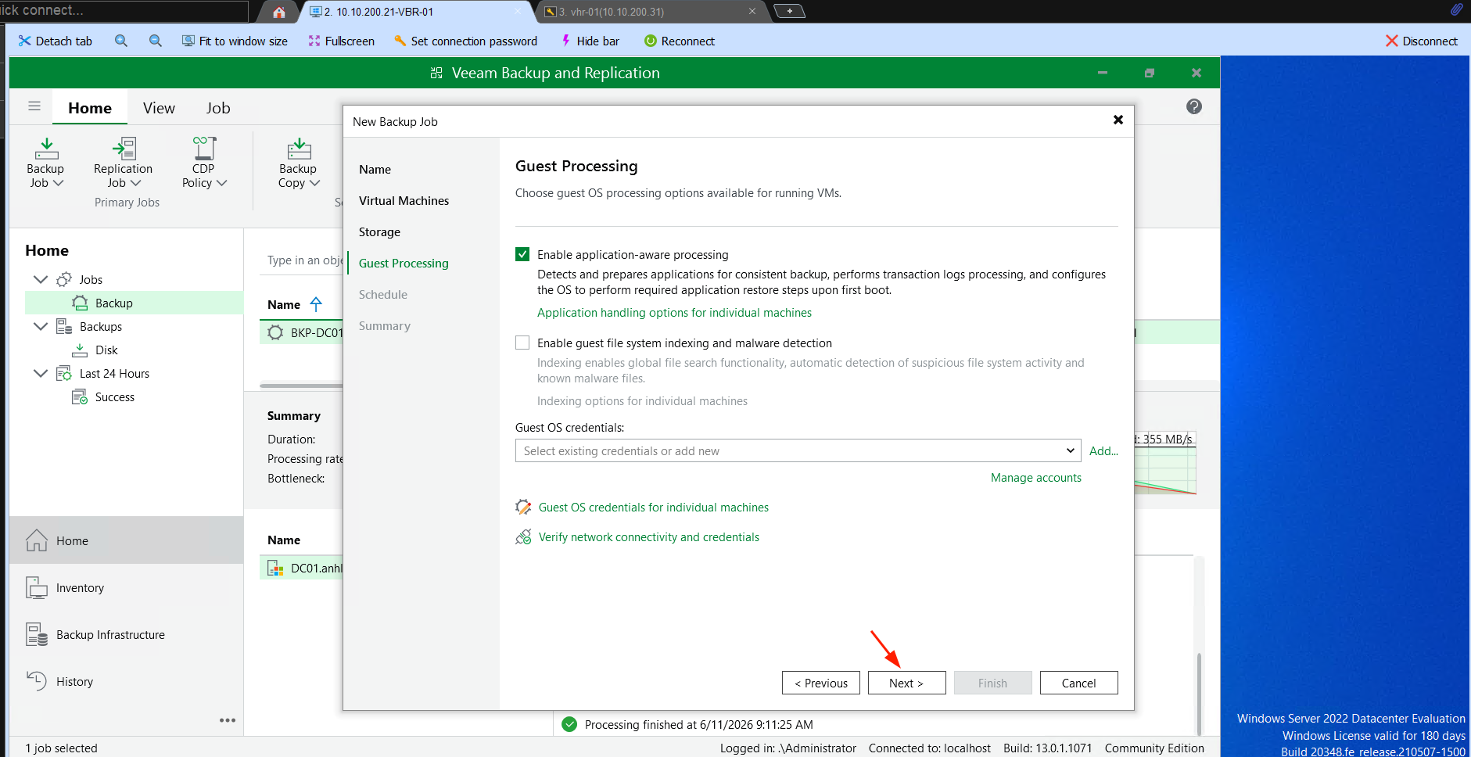Viewport: 1471px width, 757px height.
Task: Collapse the Jobs tree node
Action: coord(41,279)
